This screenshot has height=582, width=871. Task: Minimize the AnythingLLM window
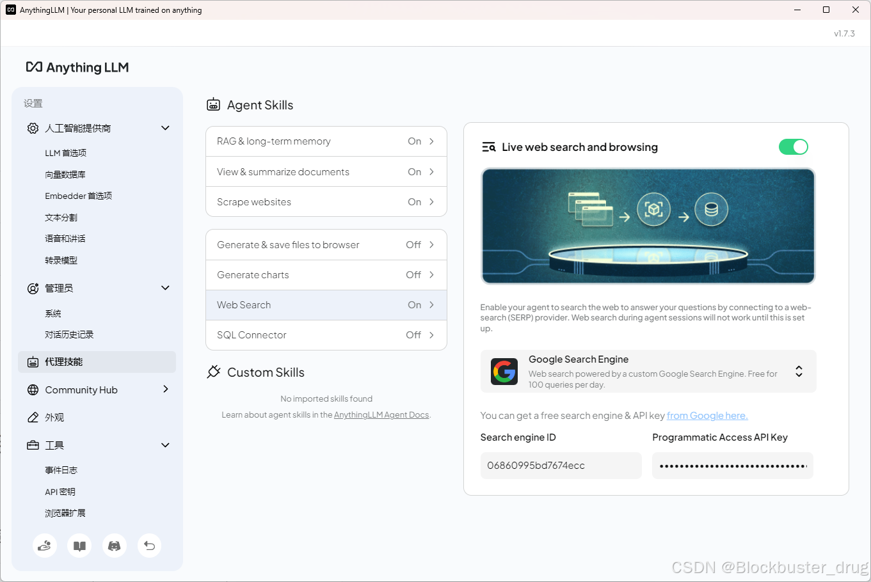coord(797,10)
